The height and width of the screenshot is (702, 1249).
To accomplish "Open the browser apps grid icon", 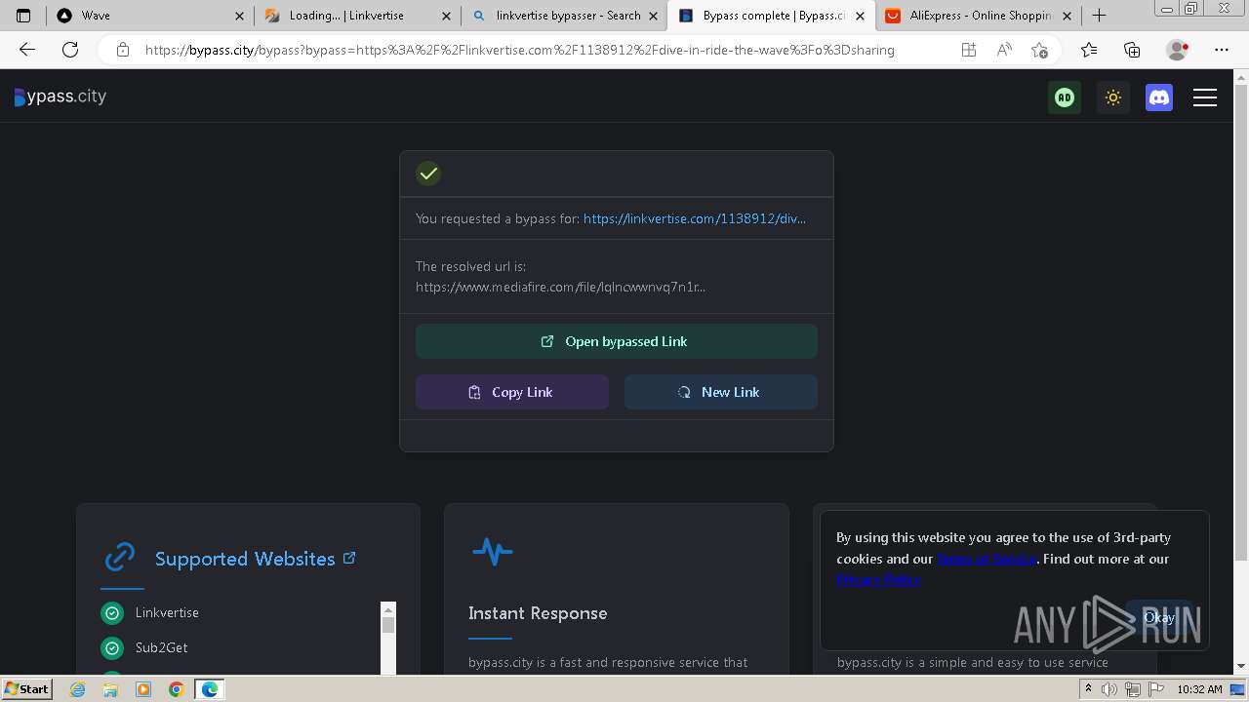I will click(969, 50).
